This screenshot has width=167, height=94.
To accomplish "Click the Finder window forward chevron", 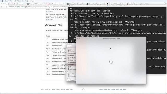I will [x=70, y=46].
